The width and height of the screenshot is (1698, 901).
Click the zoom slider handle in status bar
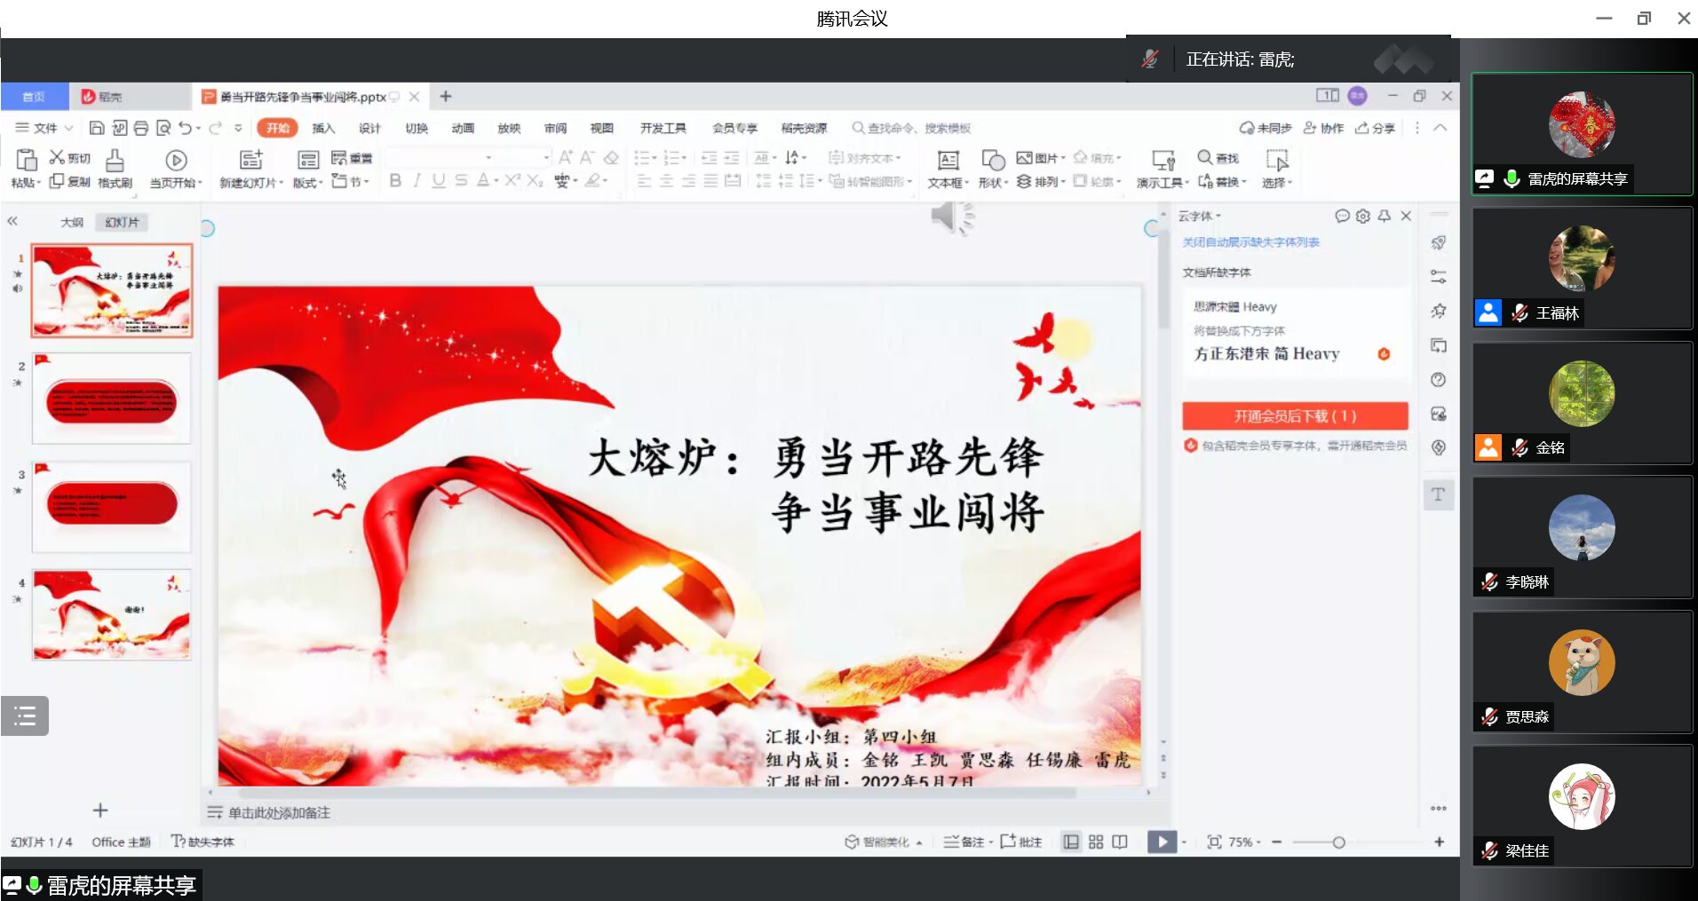[x=1338, y=842]
